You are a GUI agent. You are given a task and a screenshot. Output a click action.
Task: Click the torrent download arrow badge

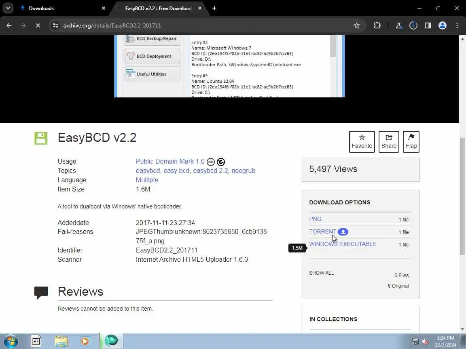pyautogui.click(x=343, y=232)
